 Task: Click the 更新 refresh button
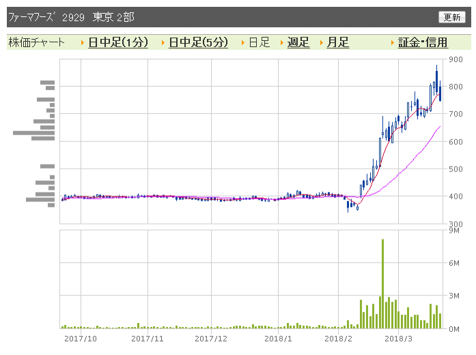pyautogui.click(x=451, y=17)
